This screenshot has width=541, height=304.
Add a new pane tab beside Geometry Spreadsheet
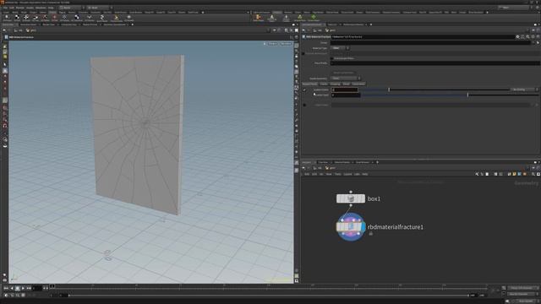(x=133, y=24)
